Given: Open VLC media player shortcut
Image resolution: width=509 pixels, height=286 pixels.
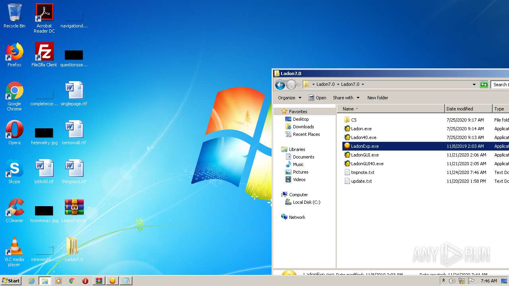Looking at the screenshot, I should pyautogui.click(x=14, y=252).
